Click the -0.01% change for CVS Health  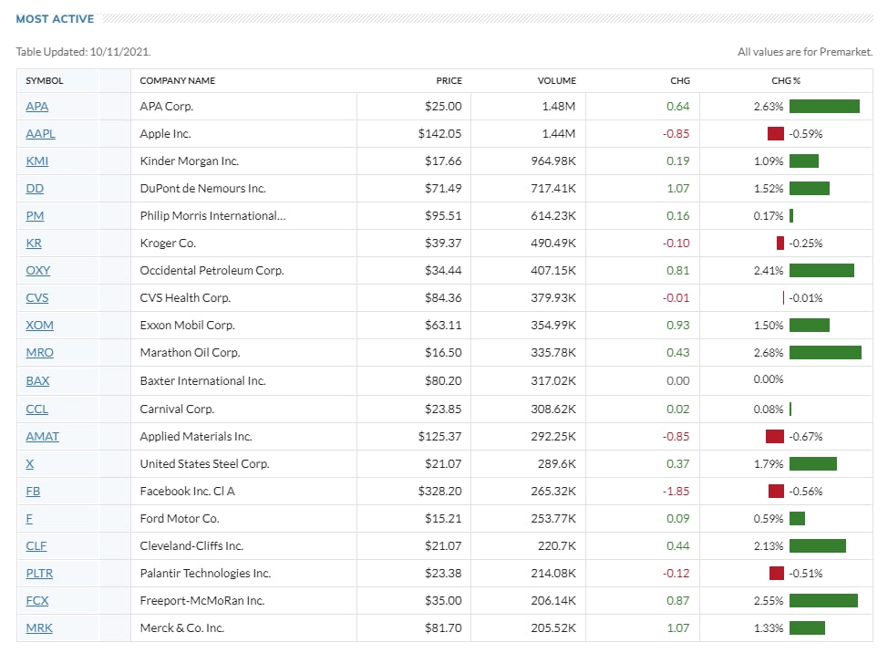click(806, 298)
